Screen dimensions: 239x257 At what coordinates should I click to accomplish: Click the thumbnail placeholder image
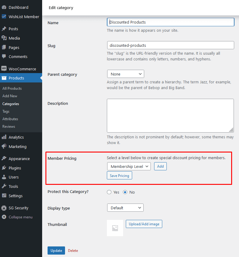click(x=115, y=228)
